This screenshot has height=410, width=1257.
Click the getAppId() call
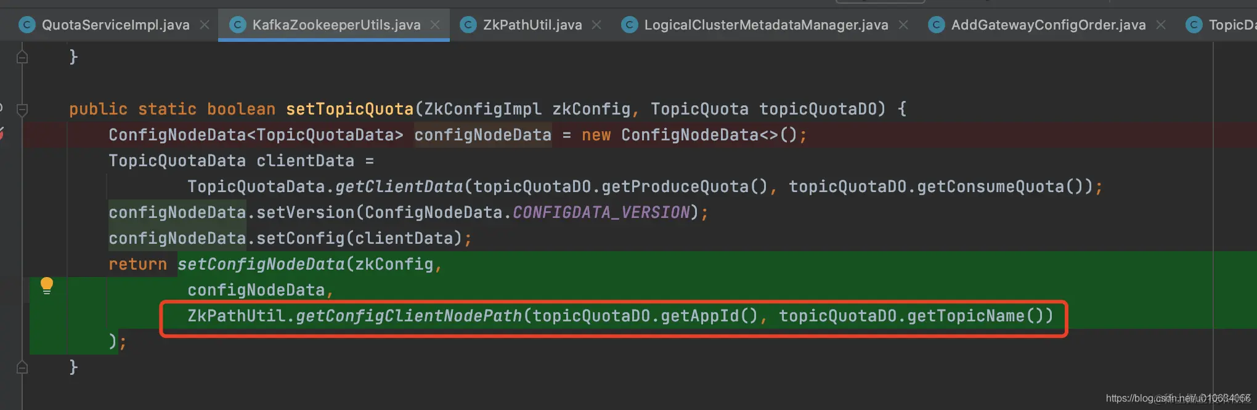(709, 316)
